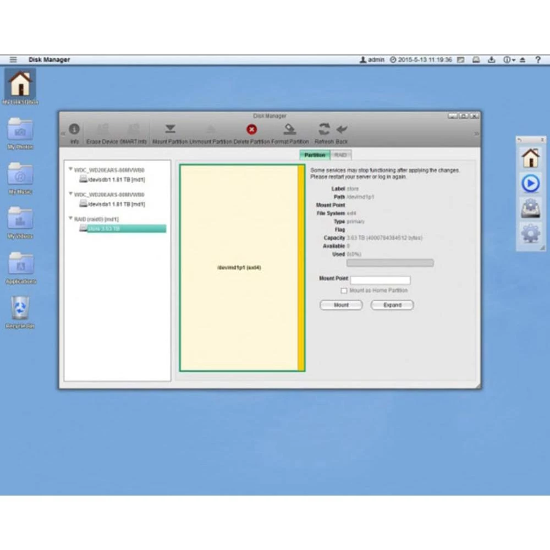Screen dimensions: 550x550
Task: Click the Used capacity progress bar
Action: tap(389, 263)
